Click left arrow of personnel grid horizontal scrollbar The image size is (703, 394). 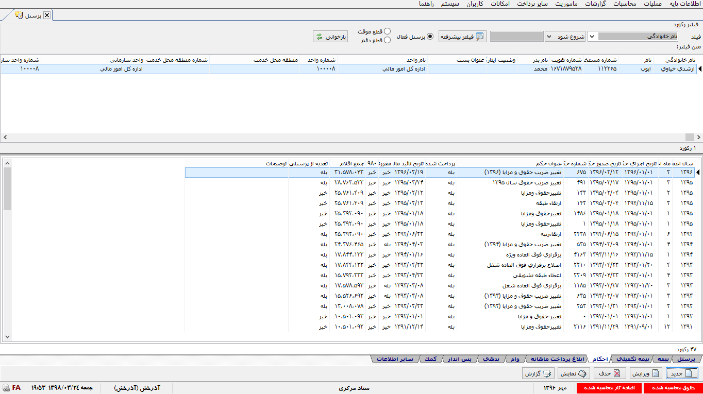click(x=5, y=137)
